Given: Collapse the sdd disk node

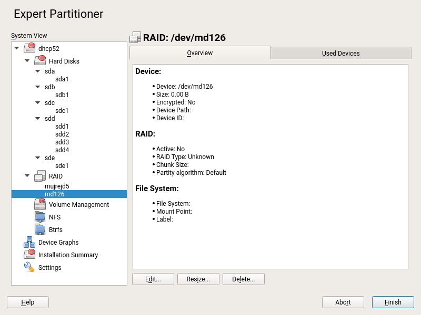Looking at the screenshot, I should point(38,119).
